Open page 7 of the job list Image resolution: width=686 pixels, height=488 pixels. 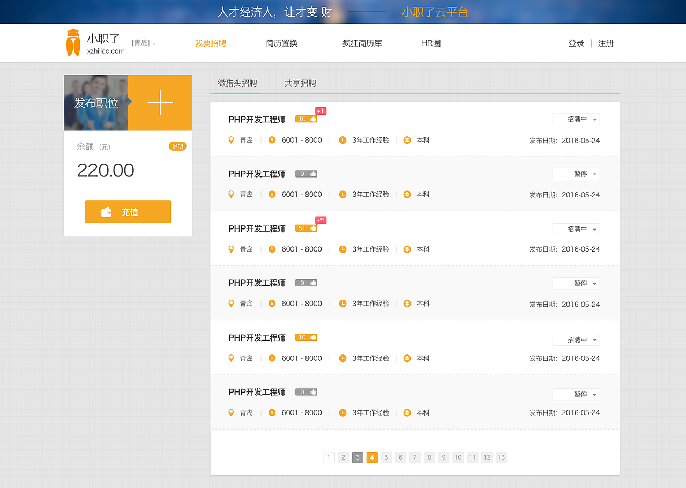click(415, 457)
